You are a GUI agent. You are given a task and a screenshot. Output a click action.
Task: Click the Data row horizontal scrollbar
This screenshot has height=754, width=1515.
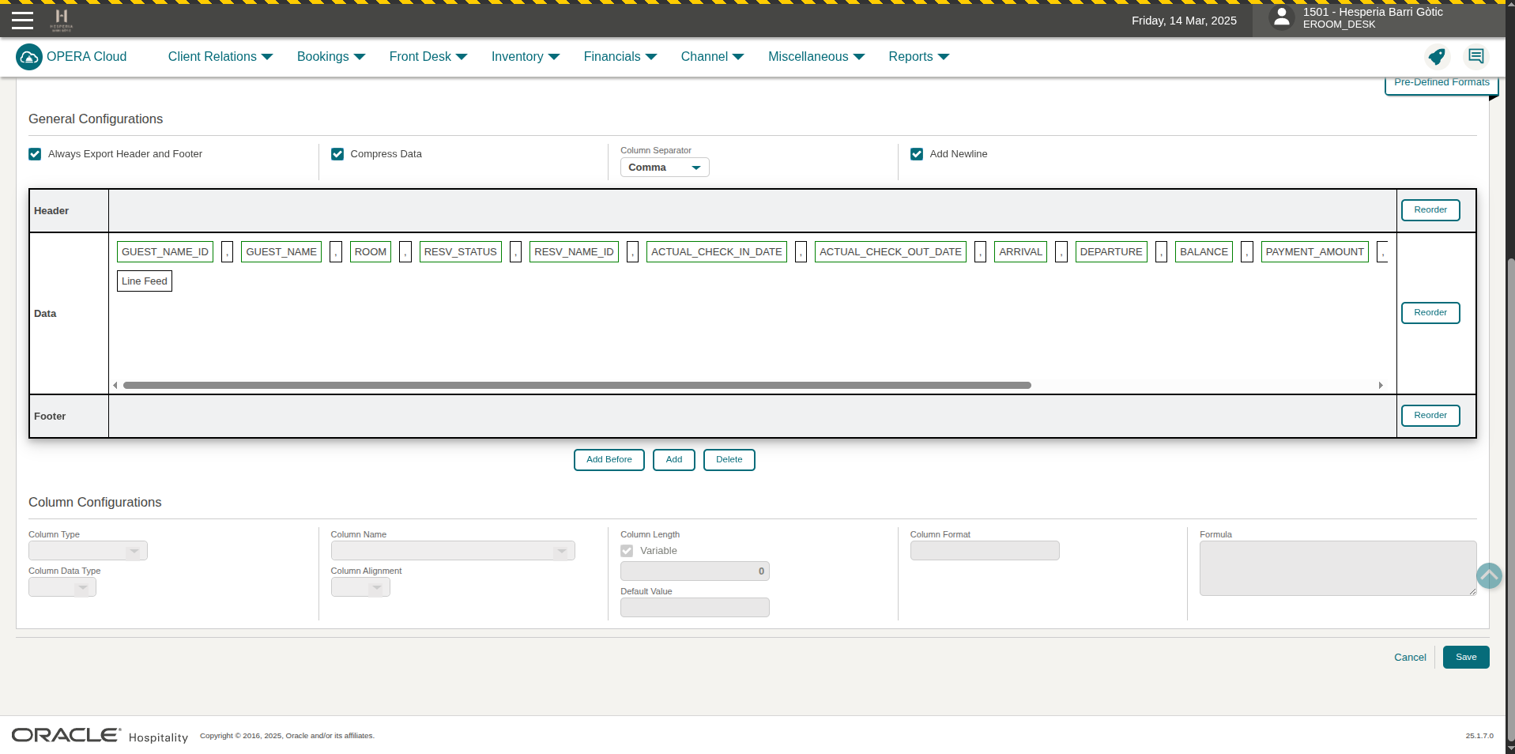click(x=577, y=386)
